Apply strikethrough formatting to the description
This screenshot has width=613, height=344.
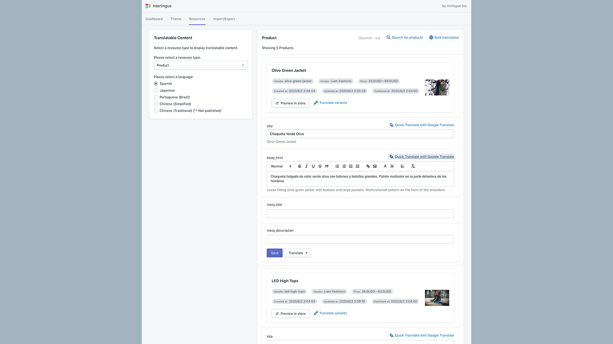click(x=320, y=166)
